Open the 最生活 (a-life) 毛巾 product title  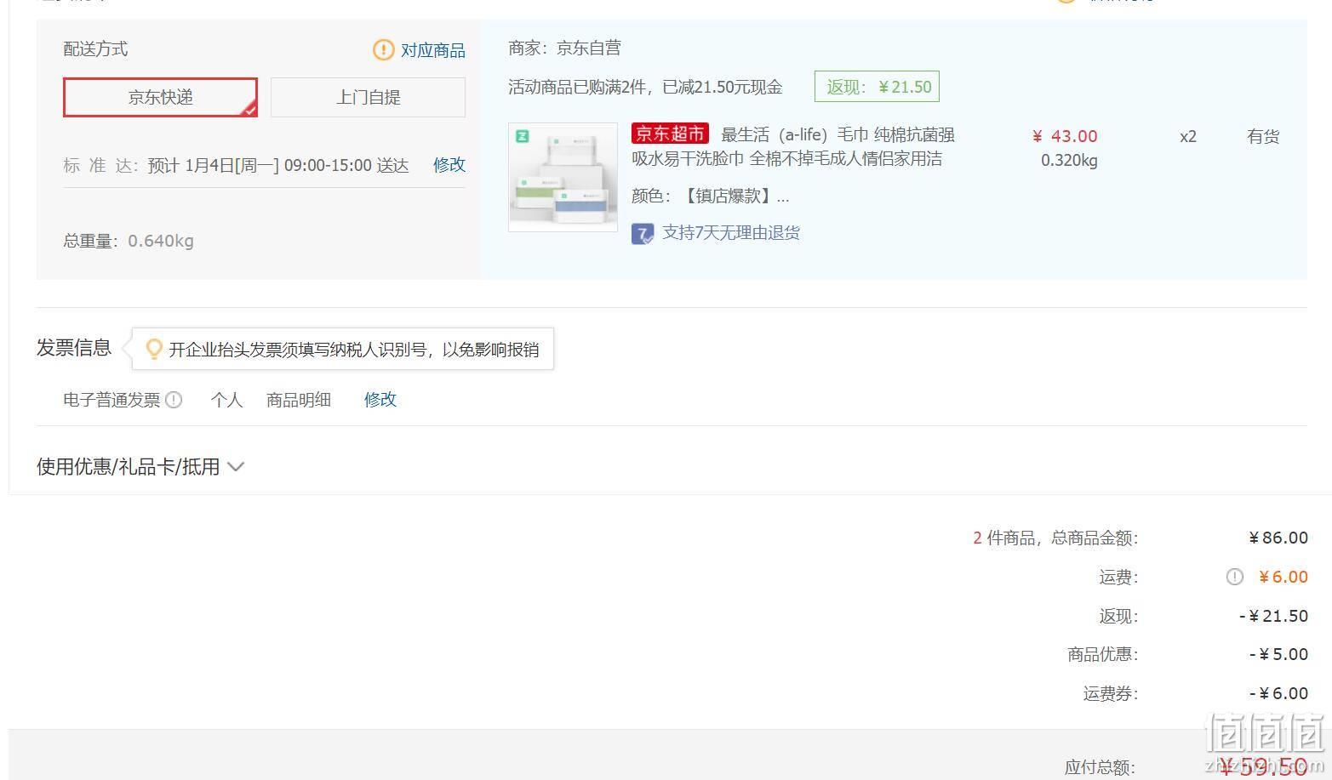point(793,146)
